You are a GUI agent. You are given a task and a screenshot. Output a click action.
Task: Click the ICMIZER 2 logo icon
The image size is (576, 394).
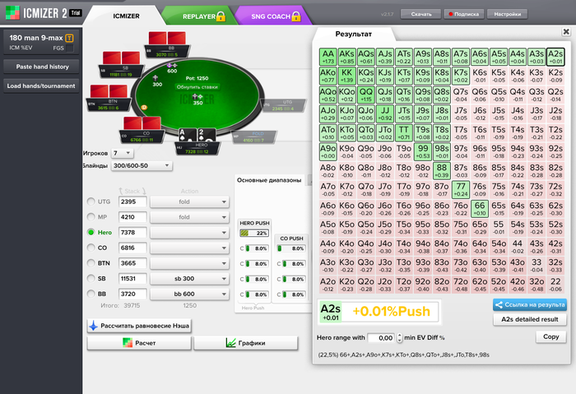[12, 12]
